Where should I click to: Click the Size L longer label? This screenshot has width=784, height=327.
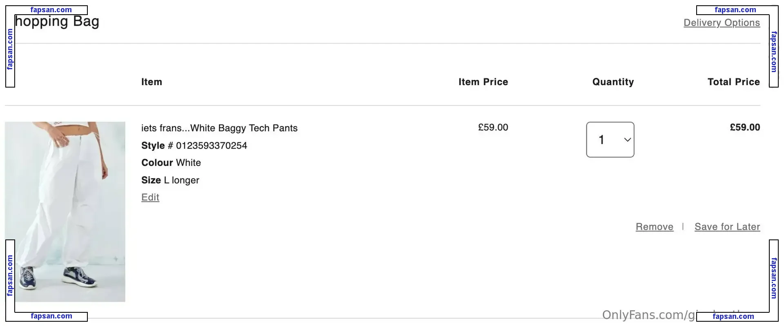click(x=170, y=180)
